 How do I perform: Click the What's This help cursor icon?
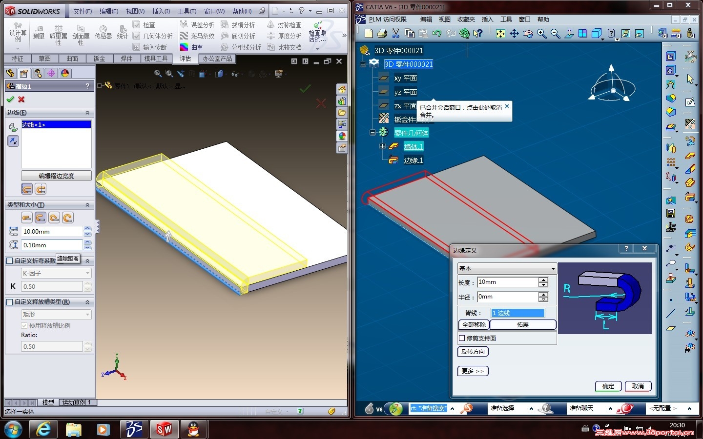point(478,33)
